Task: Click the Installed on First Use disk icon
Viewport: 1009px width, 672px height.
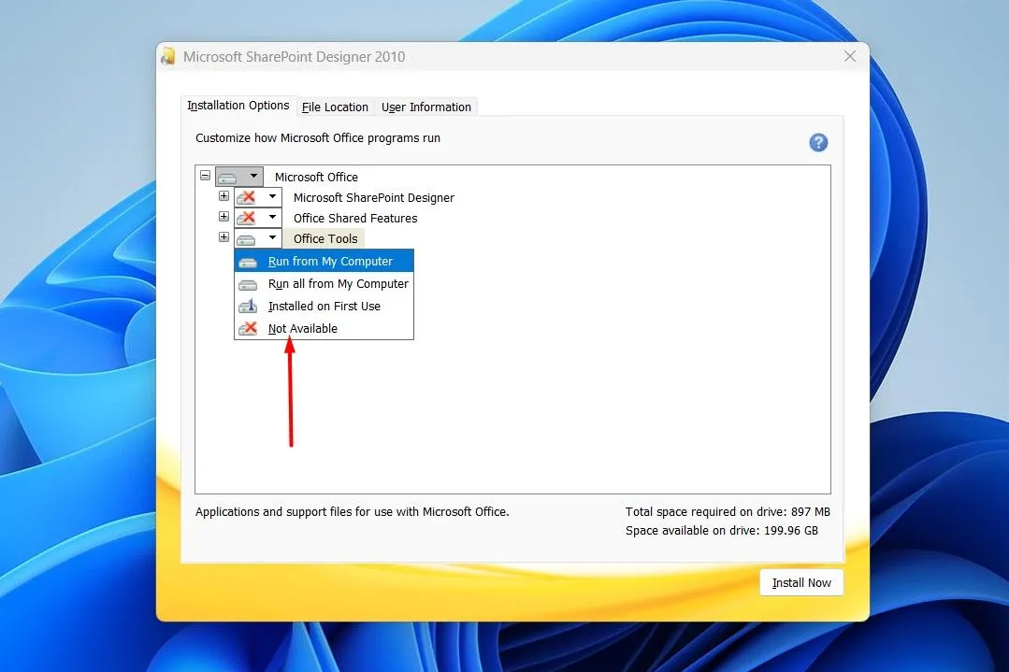Action: coord(248,306)
